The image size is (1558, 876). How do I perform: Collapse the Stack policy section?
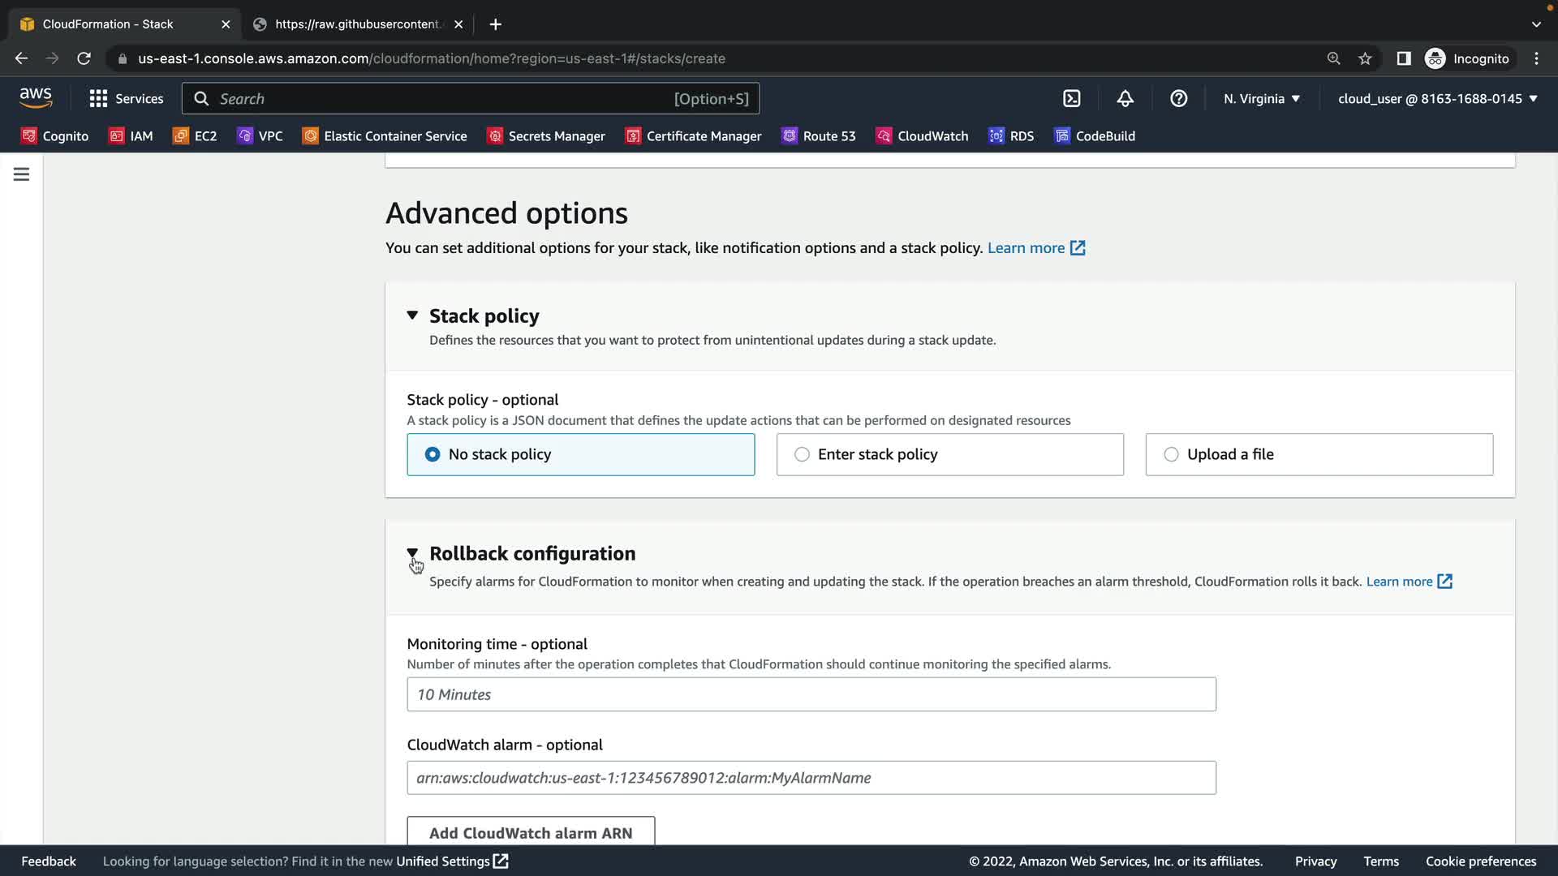[x=412, y=316]
